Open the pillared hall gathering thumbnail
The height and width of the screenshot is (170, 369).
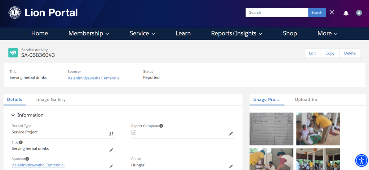click(x=318, y=159)
